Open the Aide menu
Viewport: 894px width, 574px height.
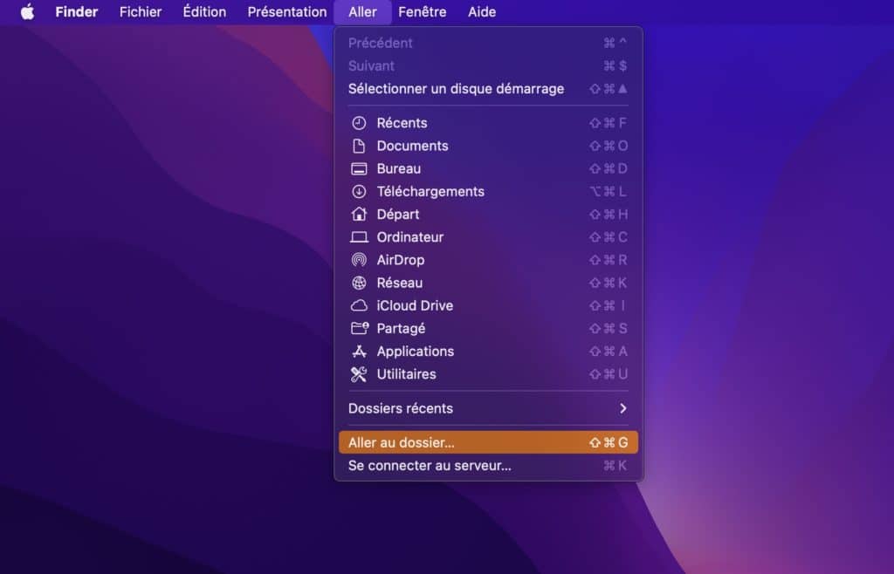click(x=482, y=11)
